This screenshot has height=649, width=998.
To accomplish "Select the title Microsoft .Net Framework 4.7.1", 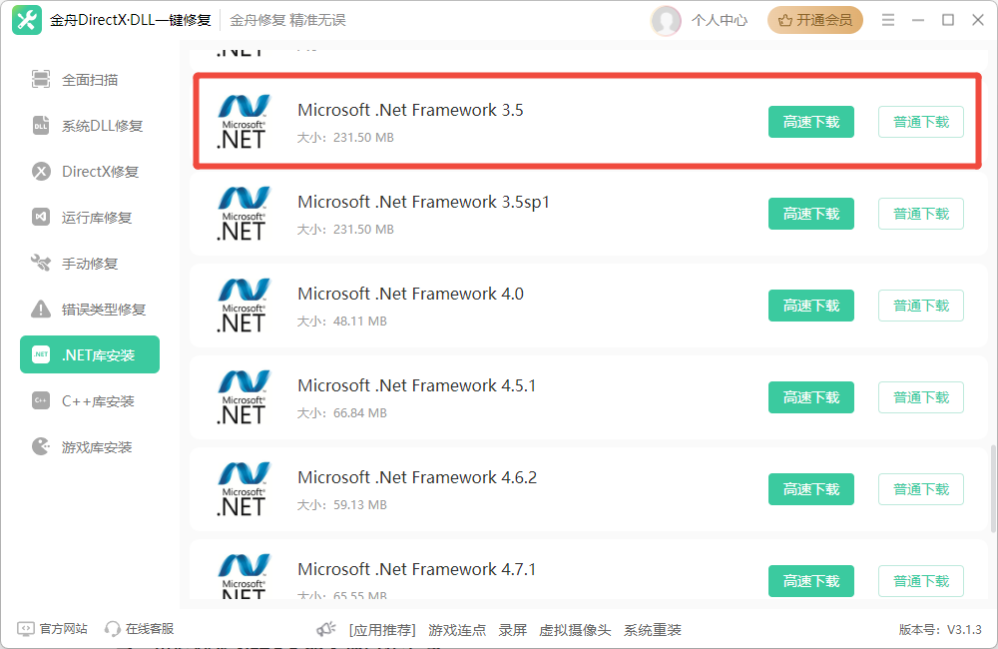I will click(417, 569).
